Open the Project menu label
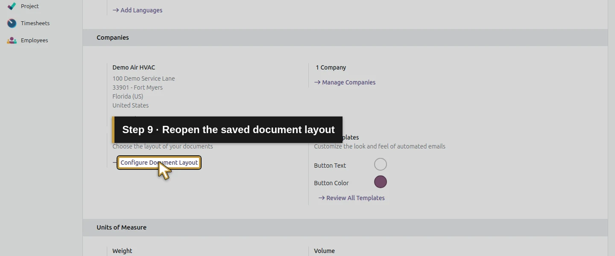 (30, 6)
